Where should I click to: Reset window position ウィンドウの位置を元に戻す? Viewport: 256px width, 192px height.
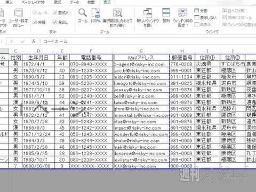coord(239,25)
